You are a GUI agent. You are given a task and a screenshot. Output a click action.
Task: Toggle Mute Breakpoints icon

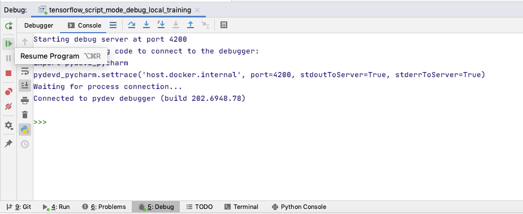click(x=8, y=106)
